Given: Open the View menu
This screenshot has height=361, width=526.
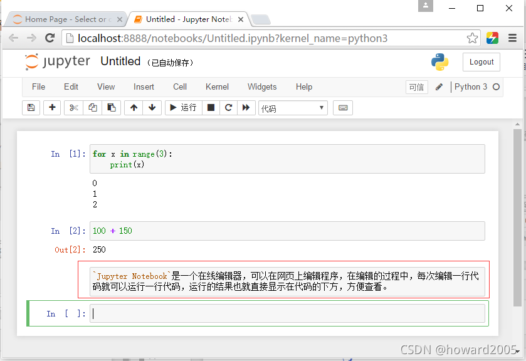Looking at the screenshot, I should [106, 87].
